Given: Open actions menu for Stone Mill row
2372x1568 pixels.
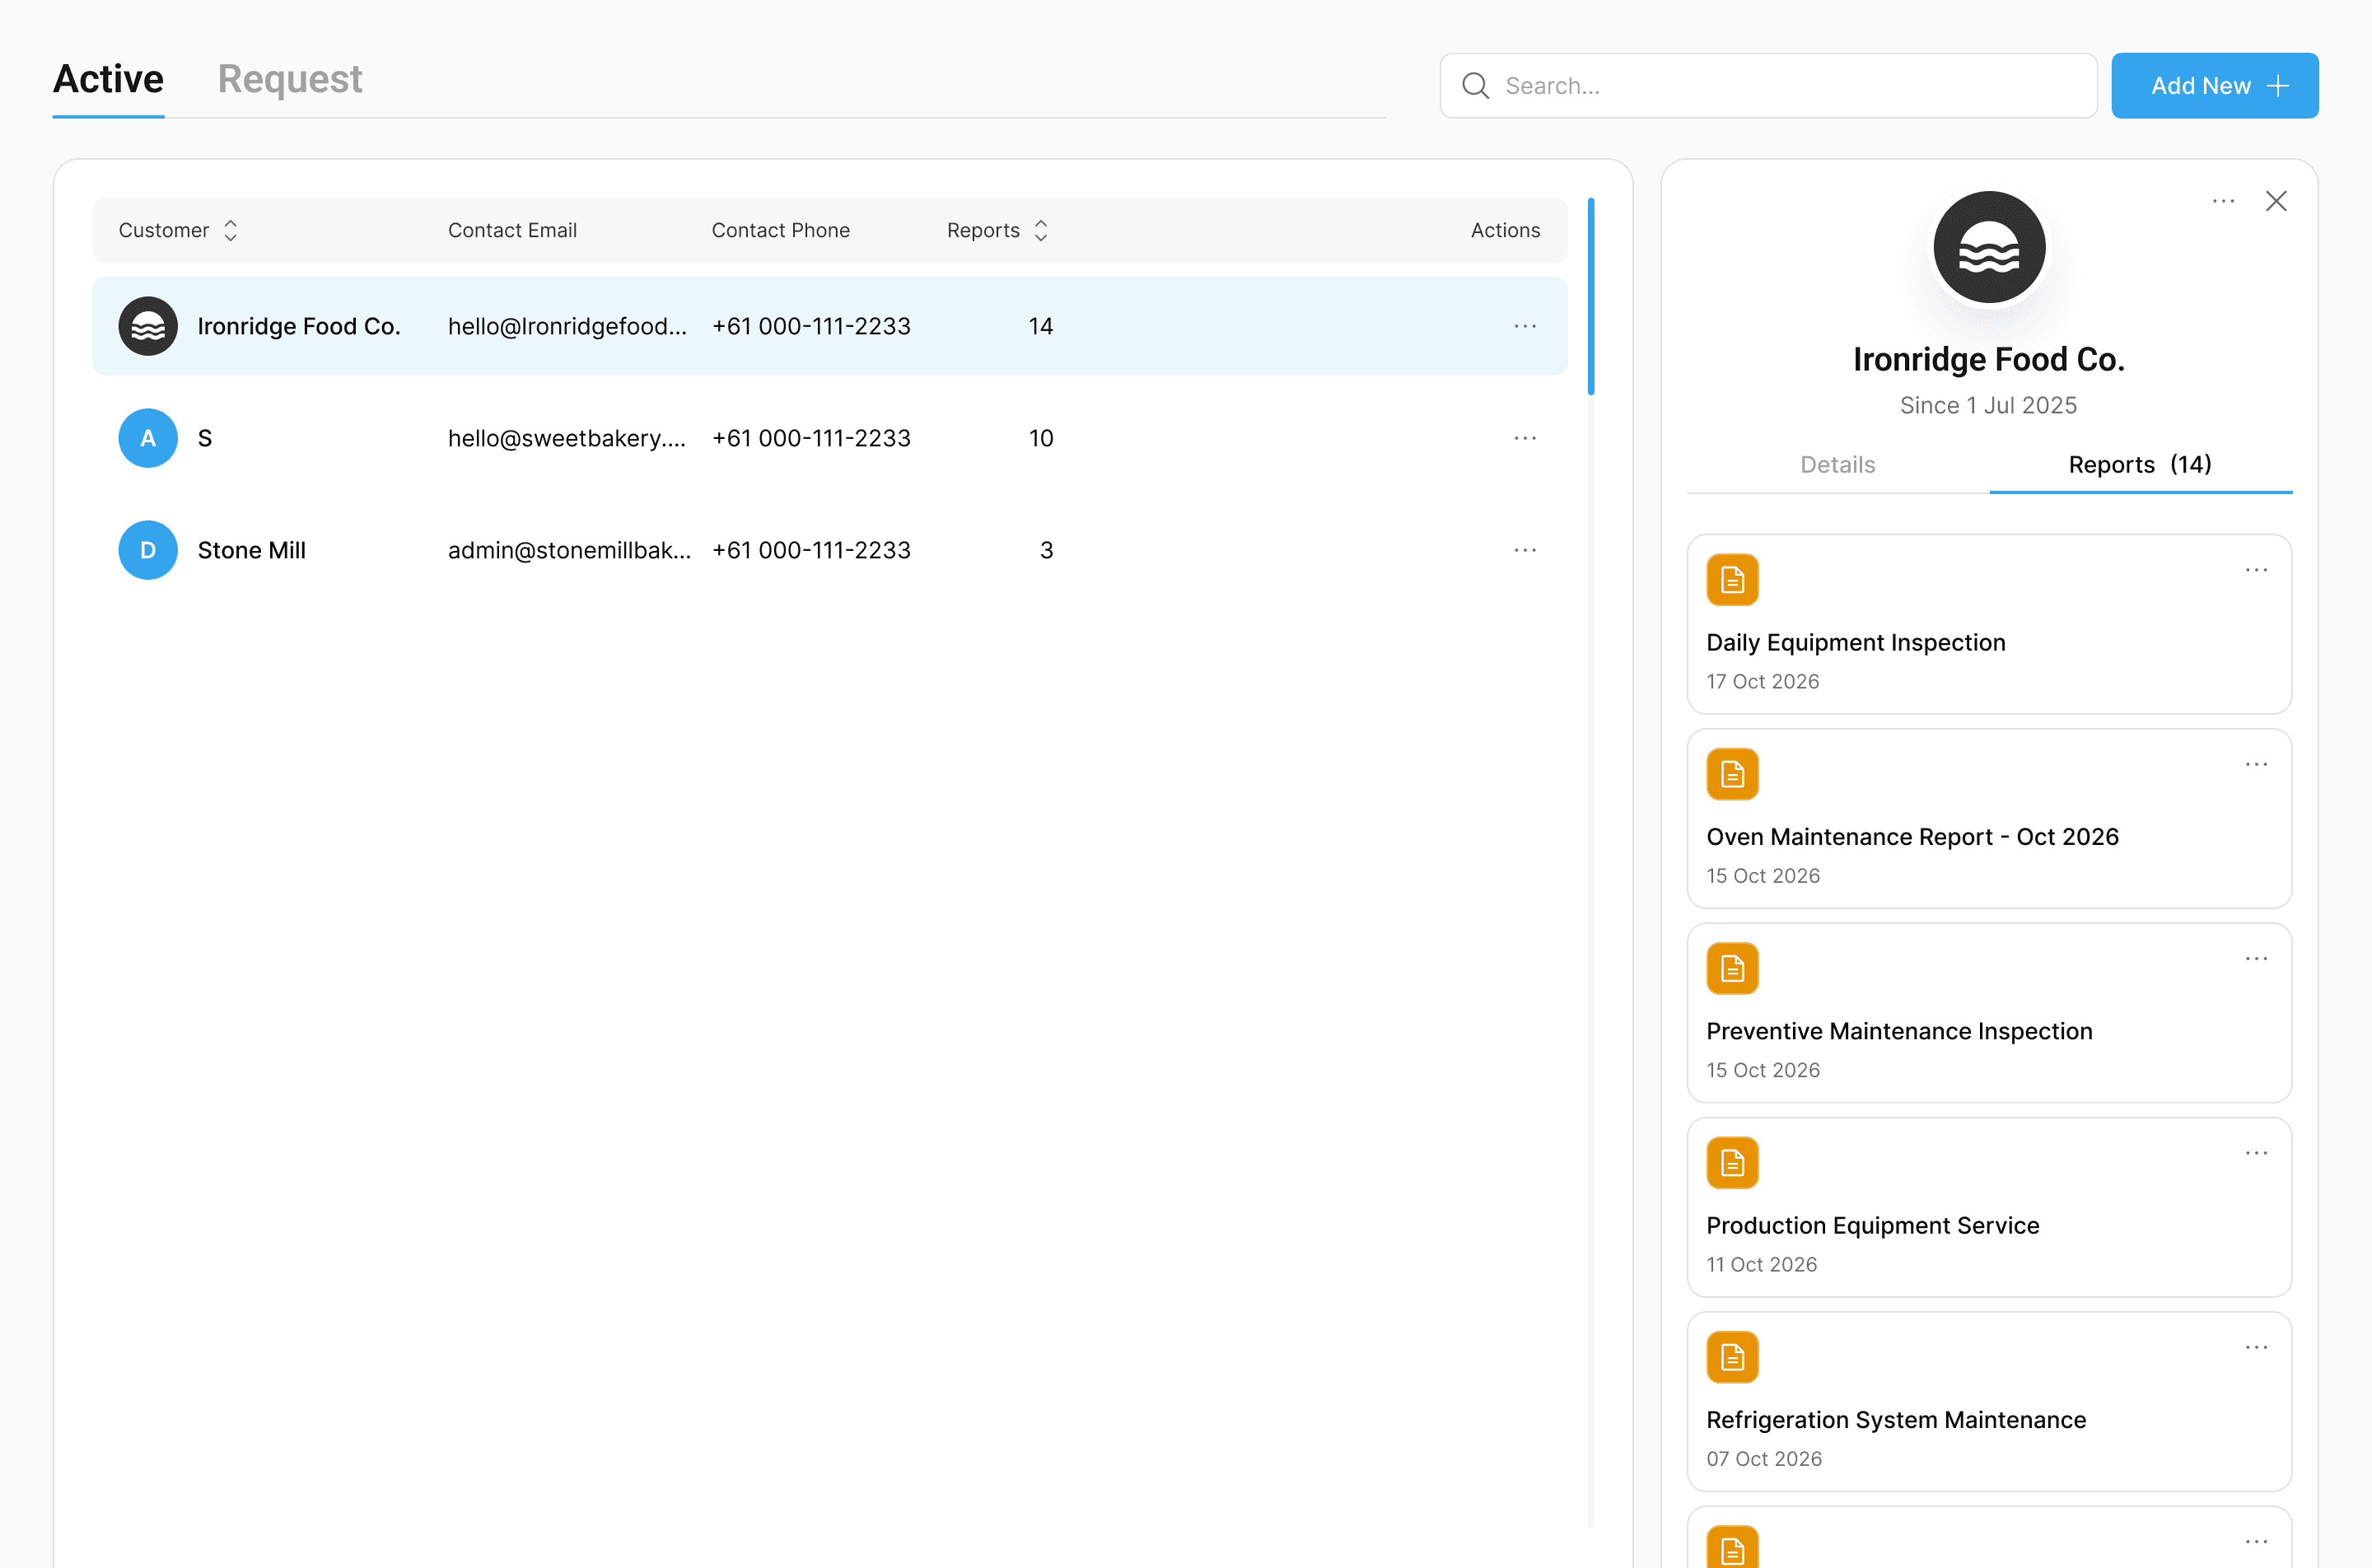Looking at the screenshot, I should [x=1524, y=550].
